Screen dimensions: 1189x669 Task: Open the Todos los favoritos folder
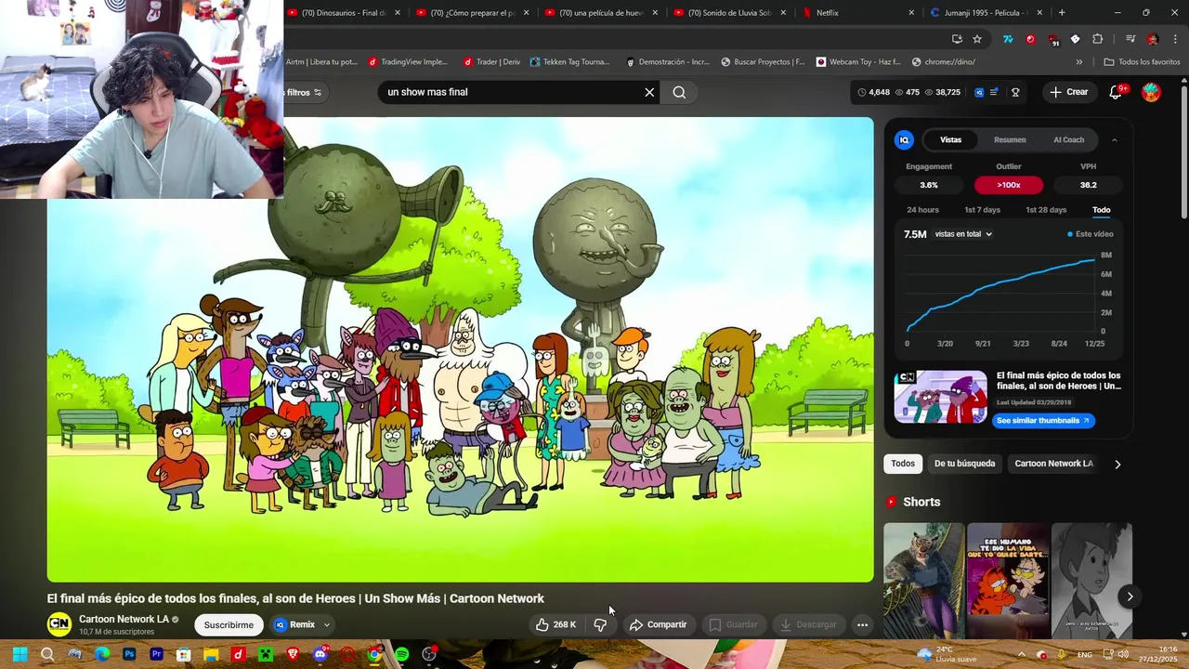(1142, 62)
